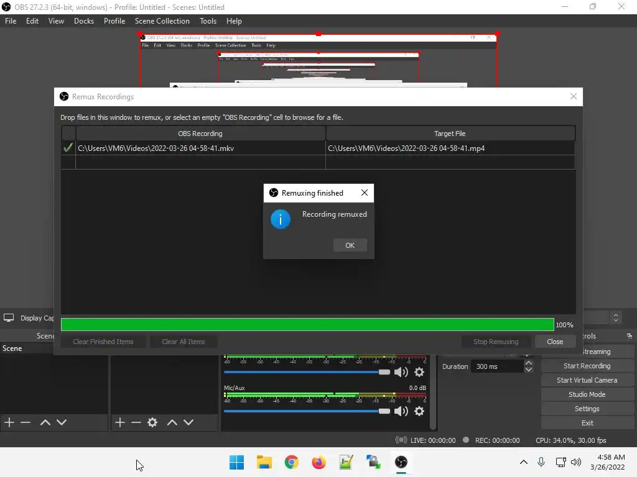This screenshot has width=637, height=477.
Task: Open OBS Settings button
Action: pos(587,409)
